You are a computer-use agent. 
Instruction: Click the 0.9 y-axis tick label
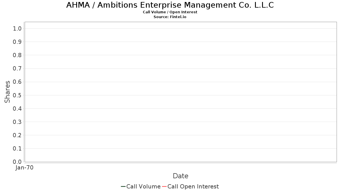(17, 42)
